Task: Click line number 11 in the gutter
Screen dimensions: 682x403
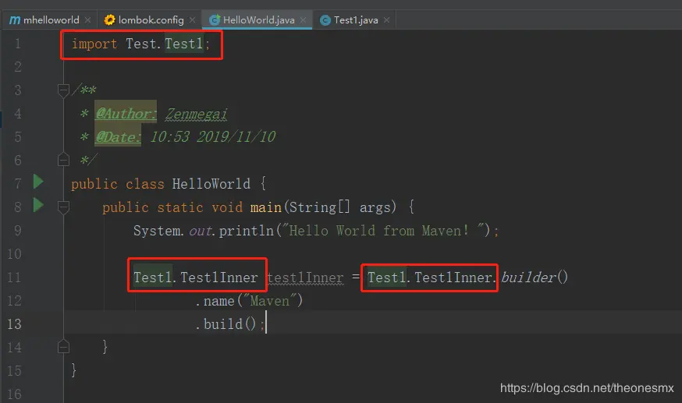Action: click(14, 277)
